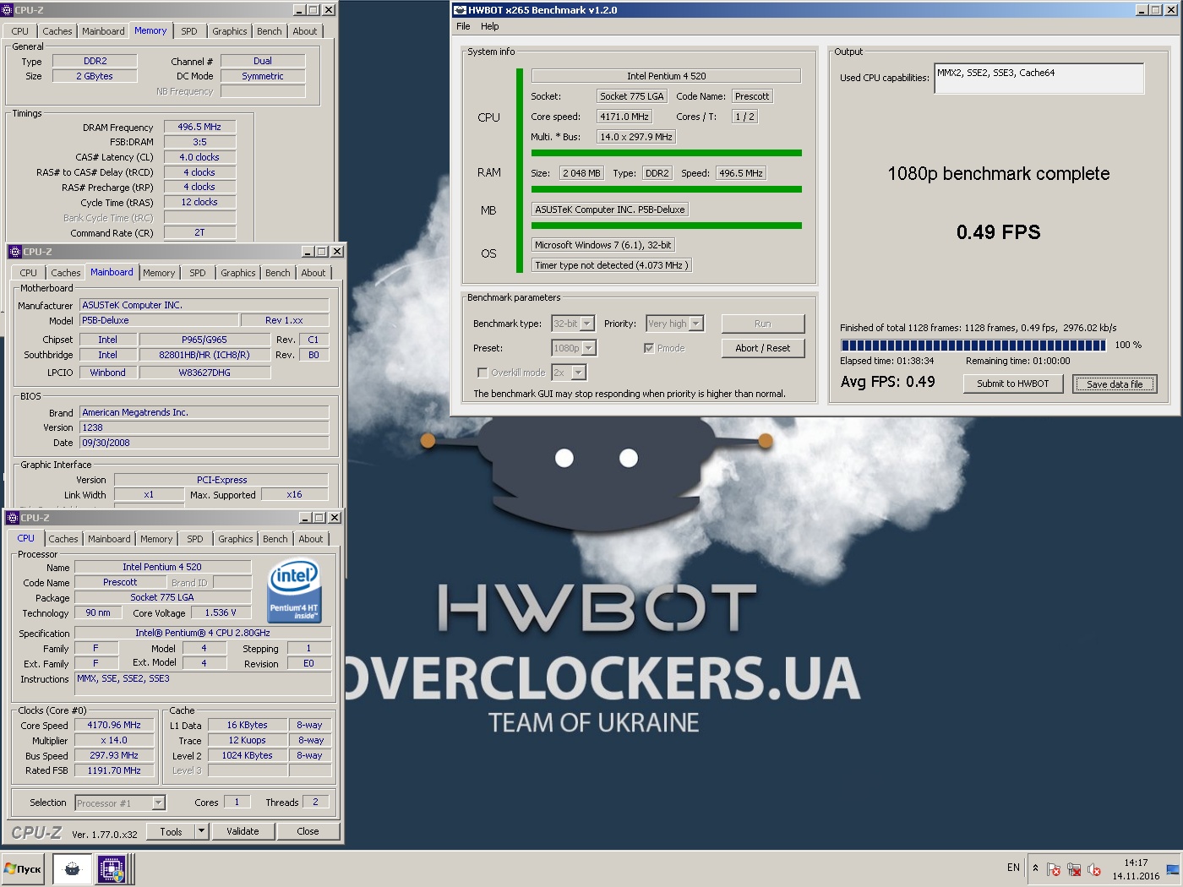Image resolution: width=1183 pixels, height=887 pixels.
Task: Minimize the bottom CPU-Z CPU window
Action: pos(305,518)
